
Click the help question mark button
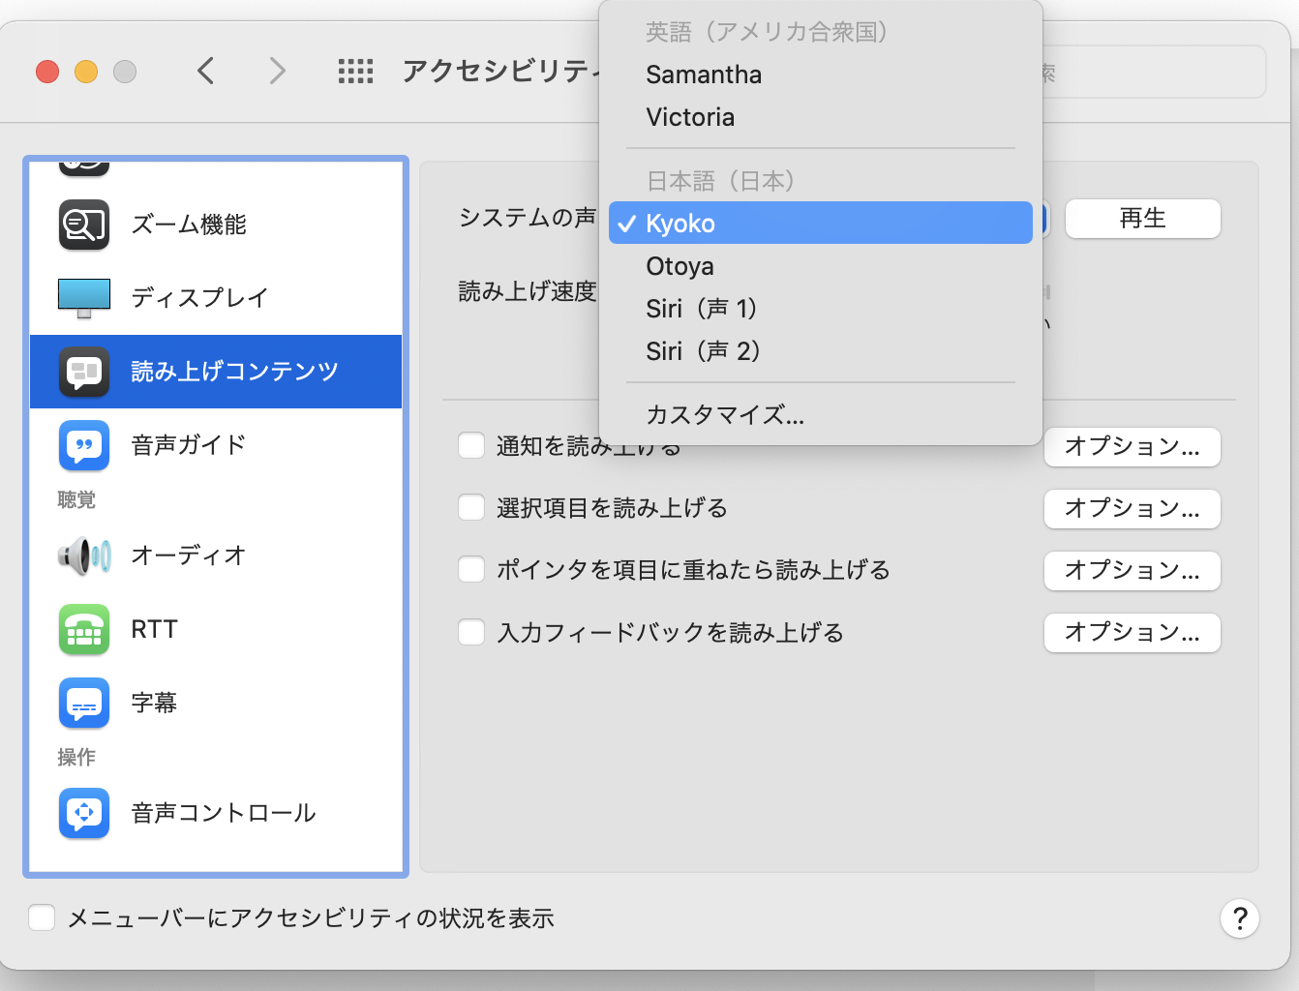point(1239,918)
